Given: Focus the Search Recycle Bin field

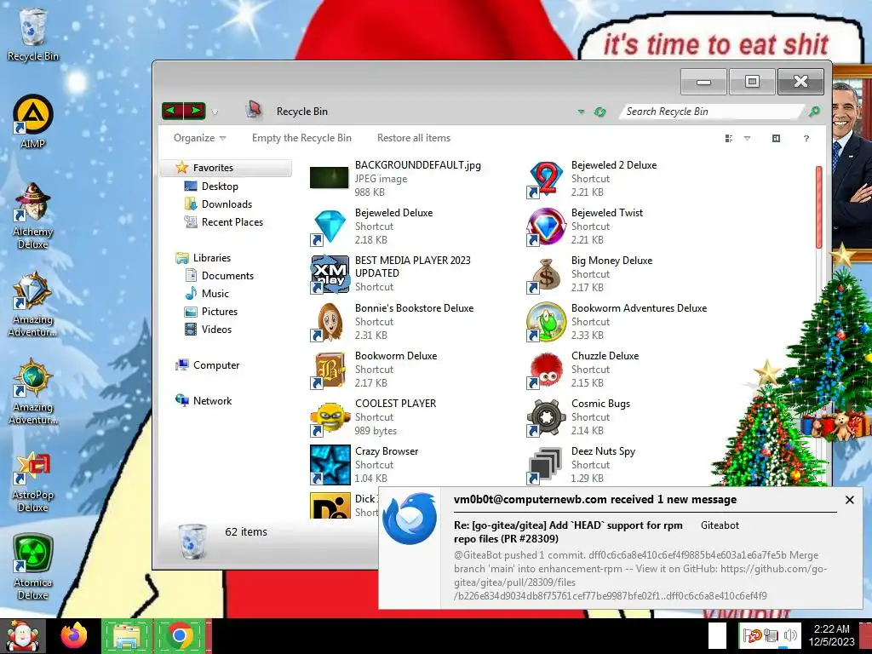Looking at the screenshot, I should point(712,112).
